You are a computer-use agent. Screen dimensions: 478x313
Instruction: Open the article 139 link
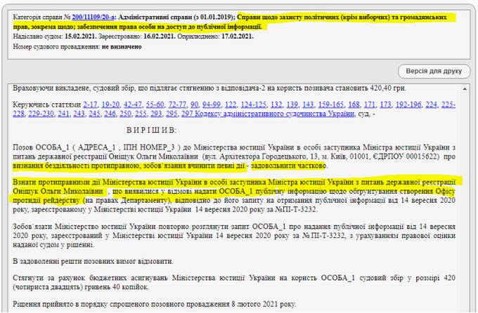pos(292,105)
